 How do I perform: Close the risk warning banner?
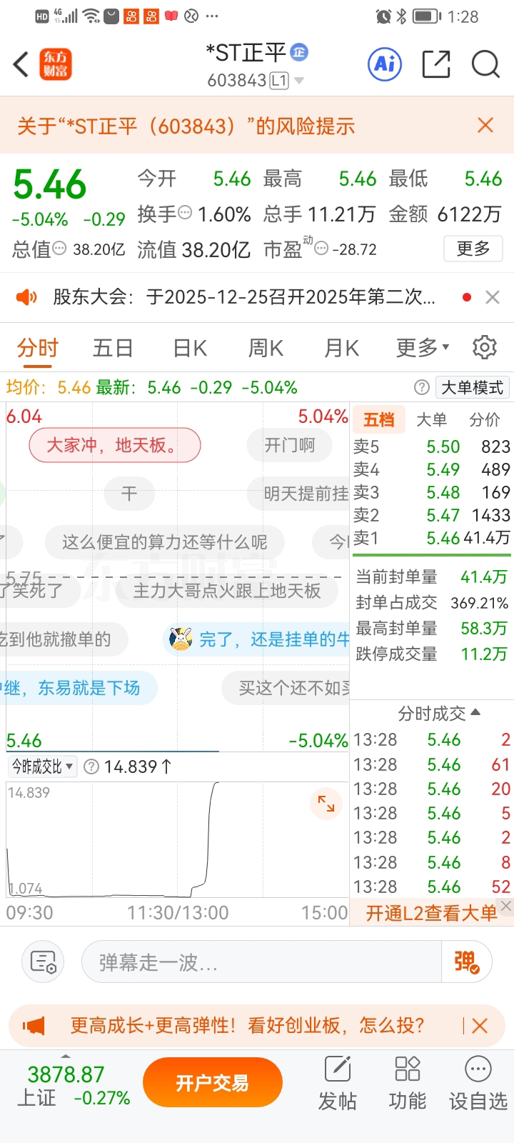pos(485,126)
